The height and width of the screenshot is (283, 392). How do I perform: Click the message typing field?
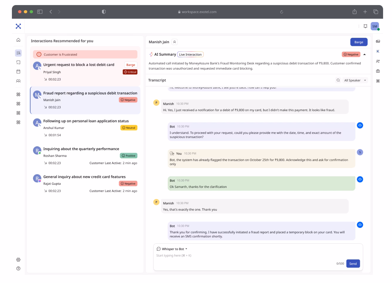(x=244, y=256)
